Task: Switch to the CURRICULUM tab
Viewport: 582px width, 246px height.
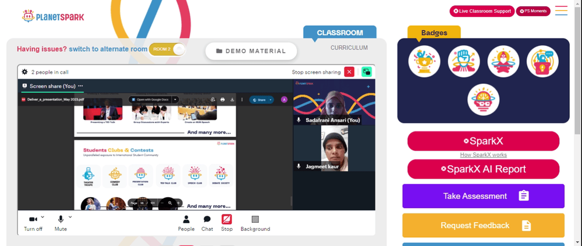Action: 349,48
